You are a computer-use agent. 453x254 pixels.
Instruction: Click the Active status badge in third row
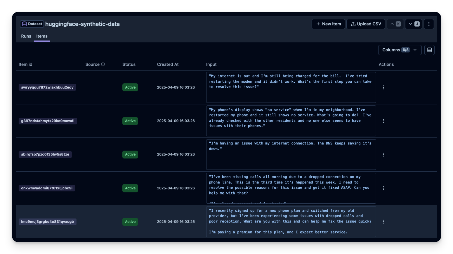[x=130, y=154]
